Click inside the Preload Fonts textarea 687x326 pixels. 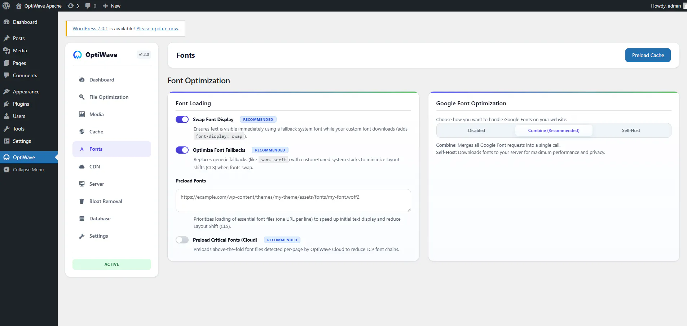(x=293, y=201)
